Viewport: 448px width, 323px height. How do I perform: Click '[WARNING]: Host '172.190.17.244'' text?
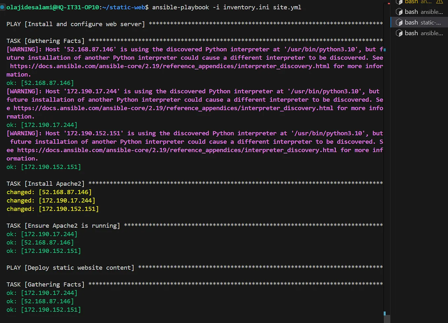click(63, 91)
